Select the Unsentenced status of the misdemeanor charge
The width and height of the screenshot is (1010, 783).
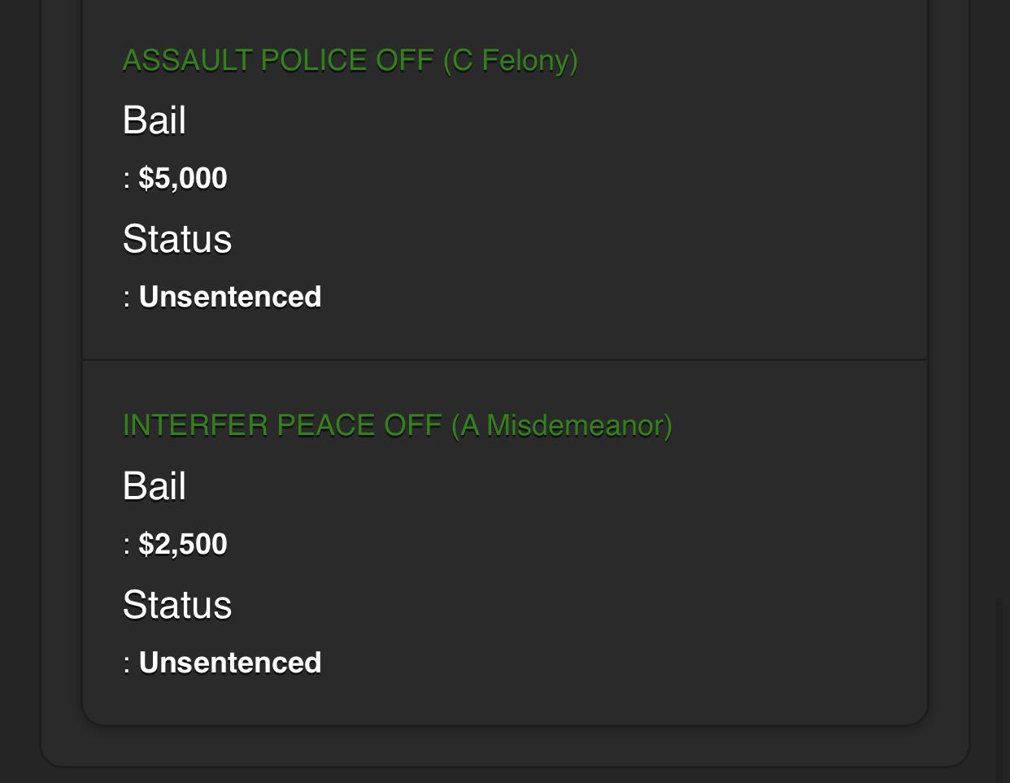click(230, 663)
